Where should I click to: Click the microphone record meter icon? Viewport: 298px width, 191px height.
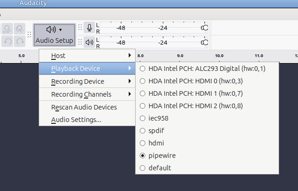click(x=89, y=28)
